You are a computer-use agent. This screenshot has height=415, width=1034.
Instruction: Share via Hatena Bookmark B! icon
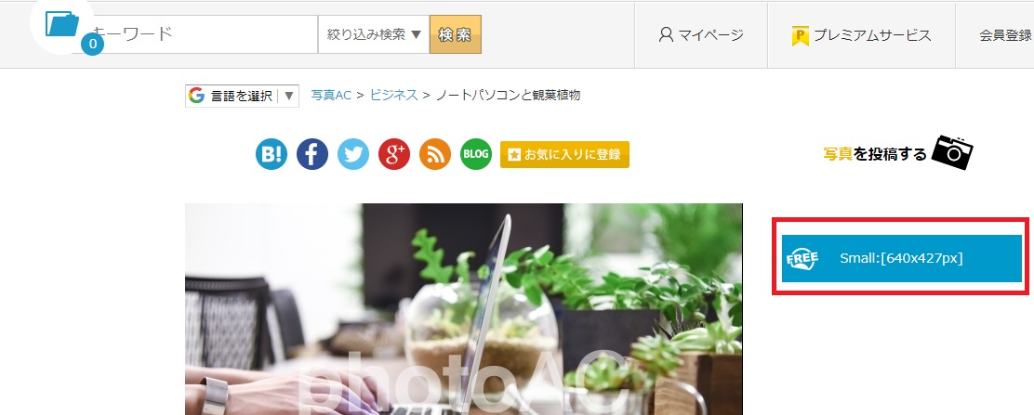click(272, 154)
